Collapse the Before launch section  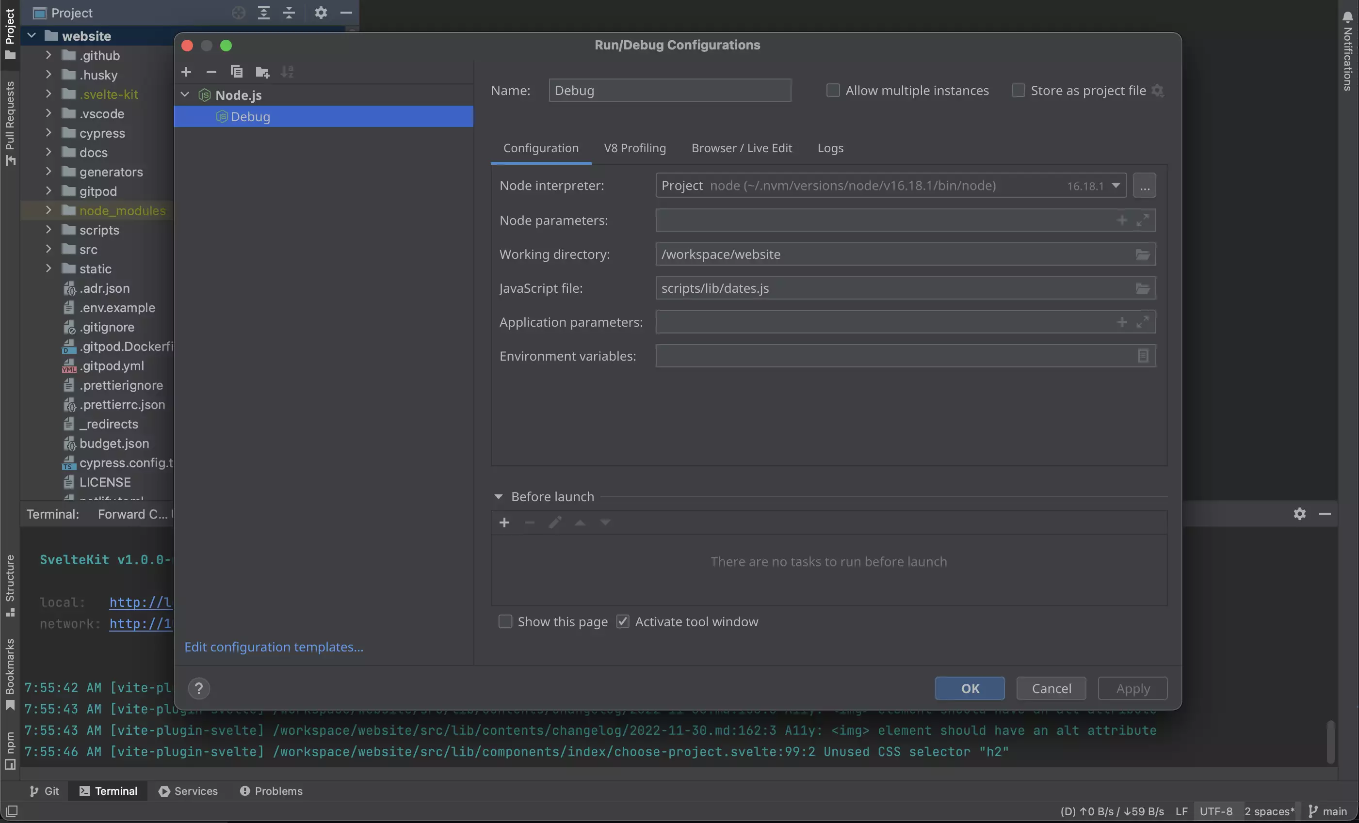(x=499, y=497)
